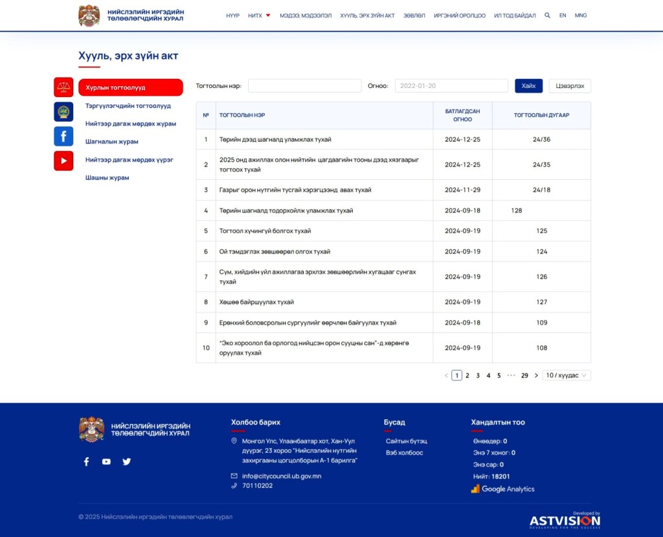Go to page 29 in pagination
The image size is (663, 537).
click(524, 375)
